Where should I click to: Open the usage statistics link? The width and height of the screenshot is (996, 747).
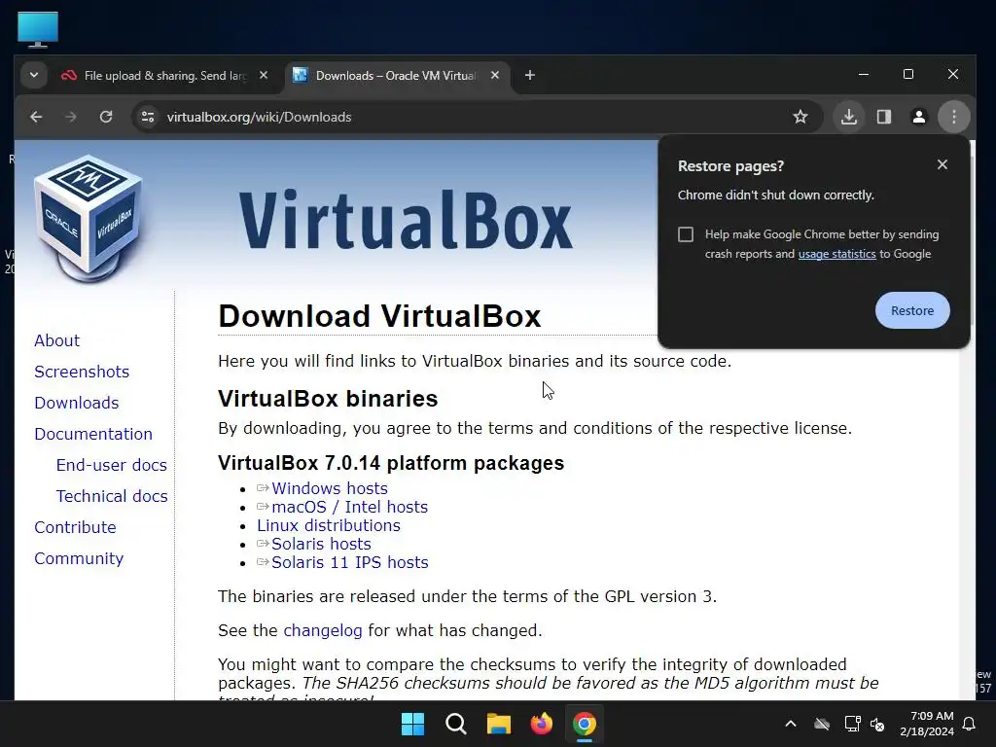click(836, 254)
